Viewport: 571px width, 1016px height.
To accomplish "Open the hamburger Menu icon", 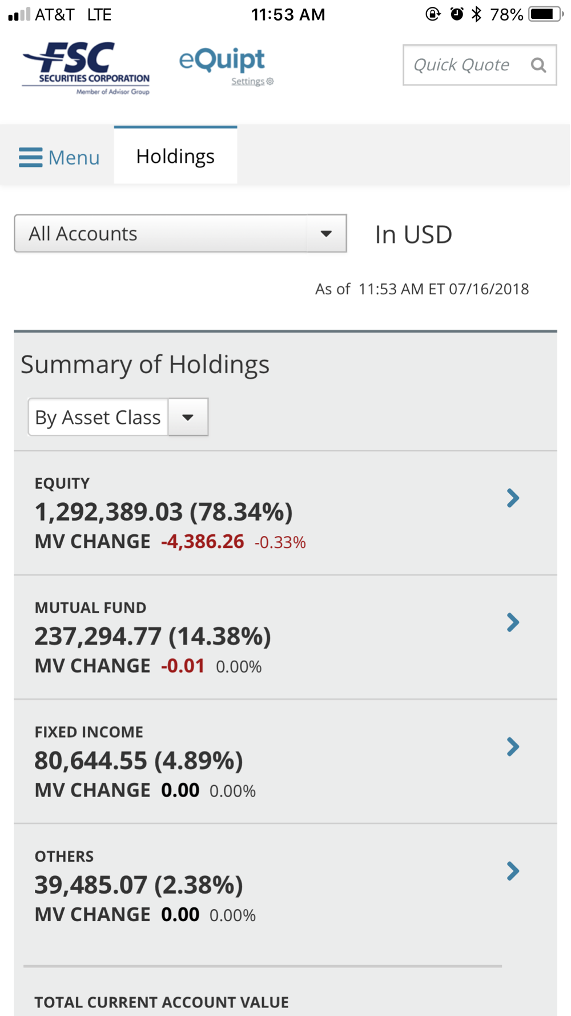I will 31,157.
